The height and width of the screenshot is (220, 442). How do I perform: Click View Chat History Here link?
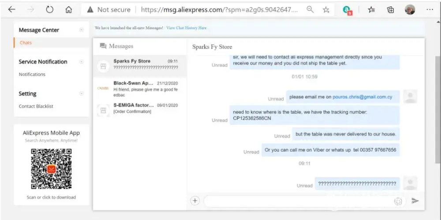[x=186, y=28]
